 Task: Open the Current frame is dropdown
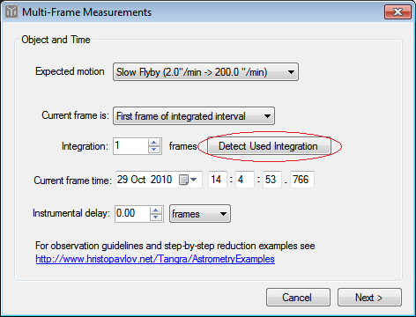tap(194, 116)
